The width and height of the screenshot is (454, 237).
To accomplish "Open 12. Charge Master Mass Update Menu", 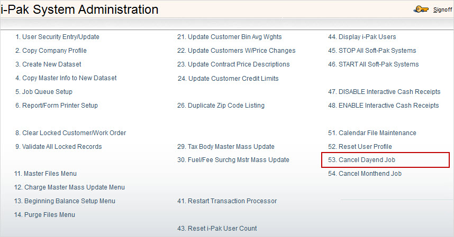I will click(69, 187).
